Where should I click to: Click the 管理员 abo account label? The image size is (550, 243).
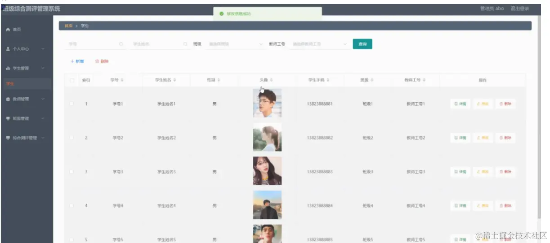492,9
